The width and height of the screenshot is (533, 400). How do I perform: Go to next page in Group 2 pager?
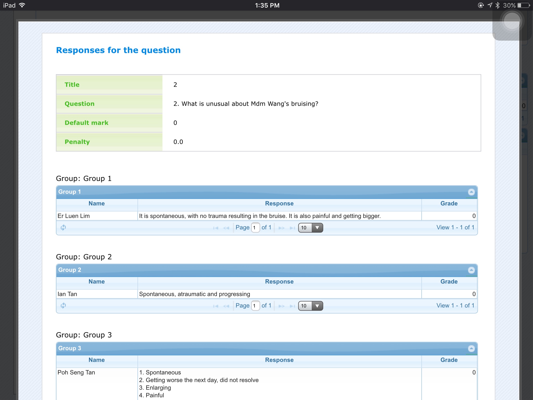pos(281,306)
